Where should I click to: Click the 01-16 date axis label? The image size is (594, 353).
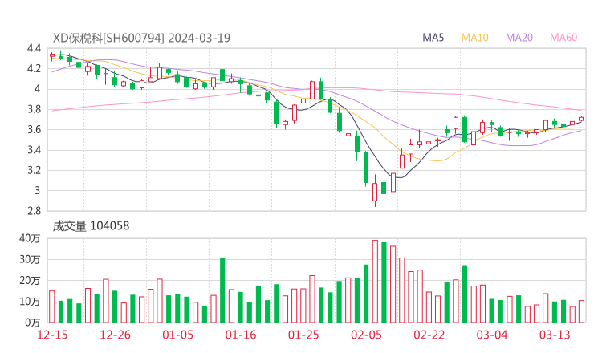click(x=241, y=335)
